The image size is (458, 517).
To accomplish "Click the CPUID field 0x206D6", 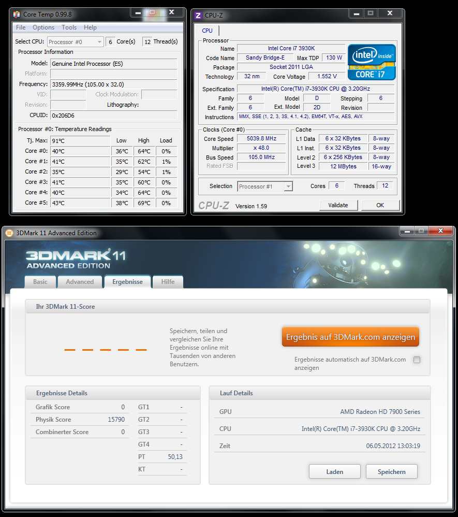I will click(114, 116).
